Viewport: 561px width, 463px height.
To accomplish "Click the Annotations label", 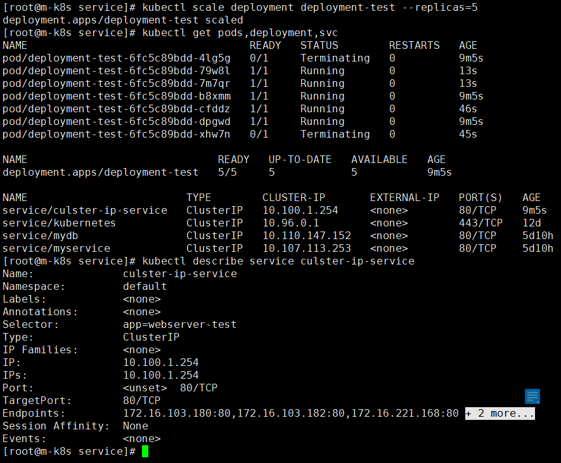I will coord(40,312).
